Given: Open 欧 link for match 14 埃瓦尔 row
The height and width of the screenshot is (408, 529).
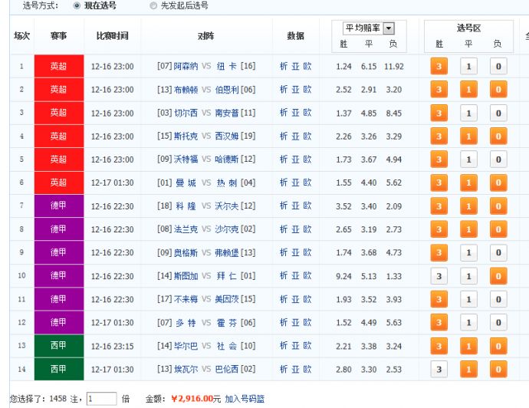Looking at the screenshot, I should coord(307,369).
